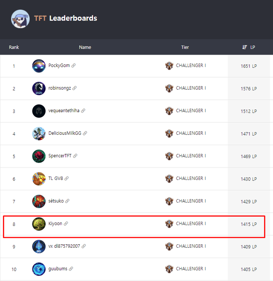The image size is (273, 281).
Task: Click the link icon beside Kiyoon
Action: [x=66, y=223]
